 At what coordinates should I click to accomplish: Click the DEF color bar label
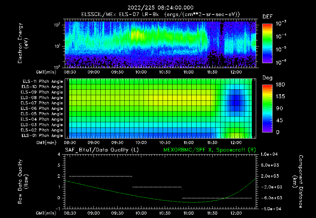point(268,17)
